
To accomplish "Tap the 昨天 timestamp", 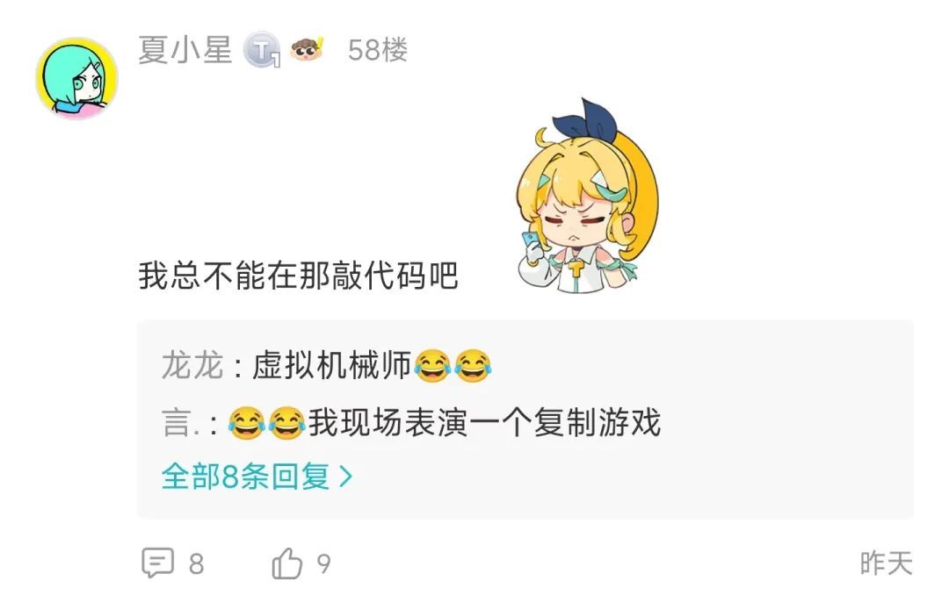I will coord(886,563).
